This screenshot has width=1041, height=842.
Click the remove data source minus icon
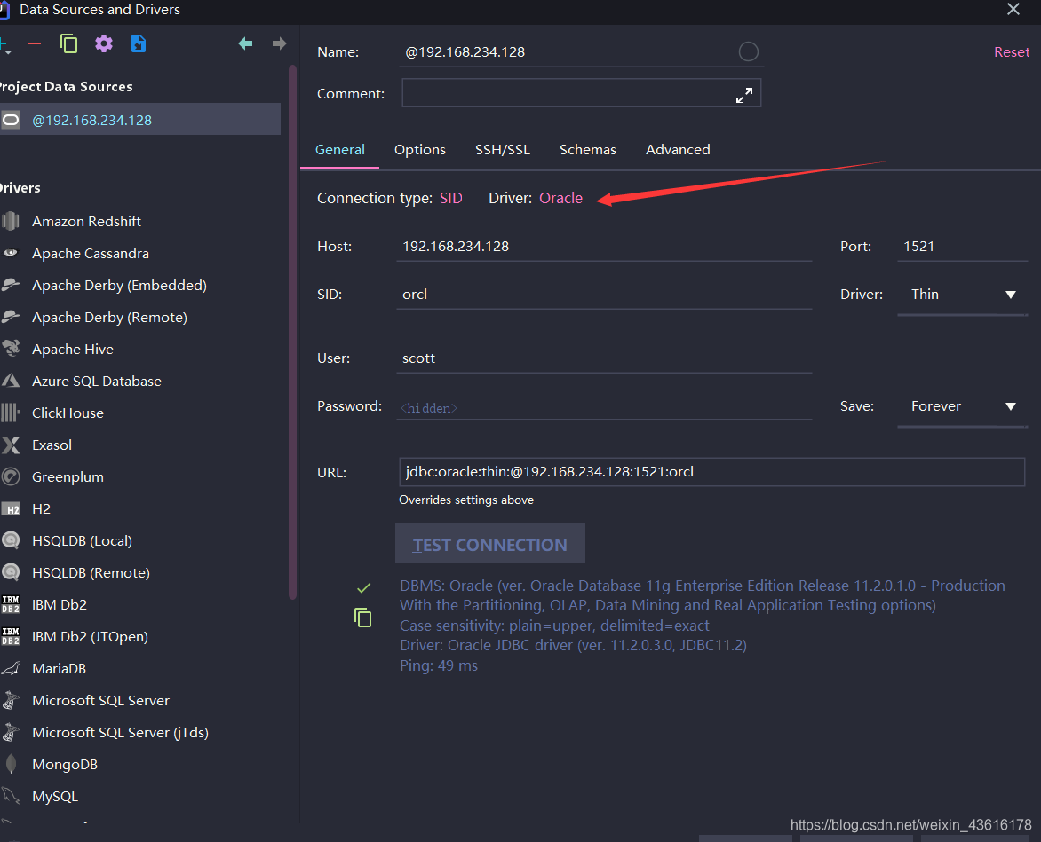[35, 43]
